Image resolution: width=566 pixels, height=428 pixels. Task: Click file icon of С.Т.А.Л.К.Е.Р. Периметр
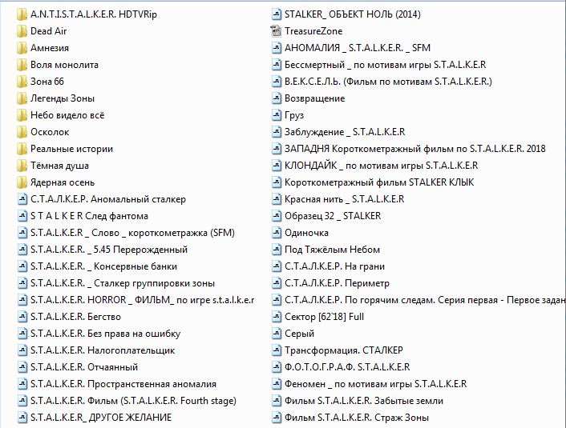pos(276,283)
